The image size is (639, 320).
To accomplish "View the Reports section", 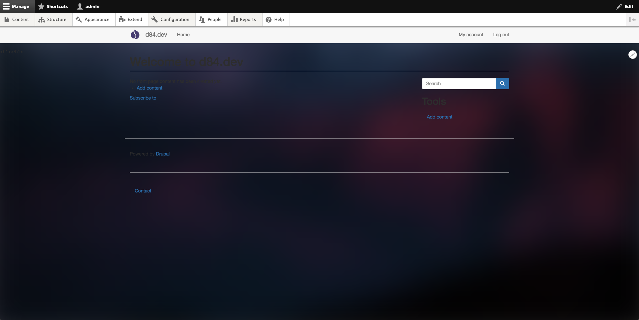I will (x=244, y=20).
